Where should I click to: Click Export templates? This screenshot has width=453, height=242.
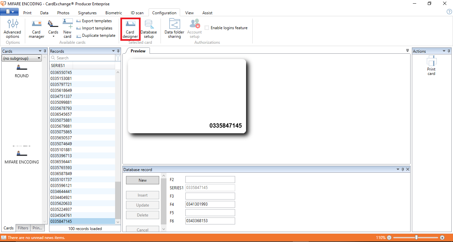pyautogui.click(x=94, y=21)
